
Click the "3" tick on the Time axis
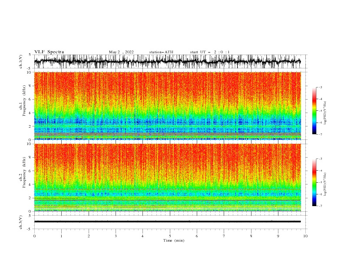[116, 236]
